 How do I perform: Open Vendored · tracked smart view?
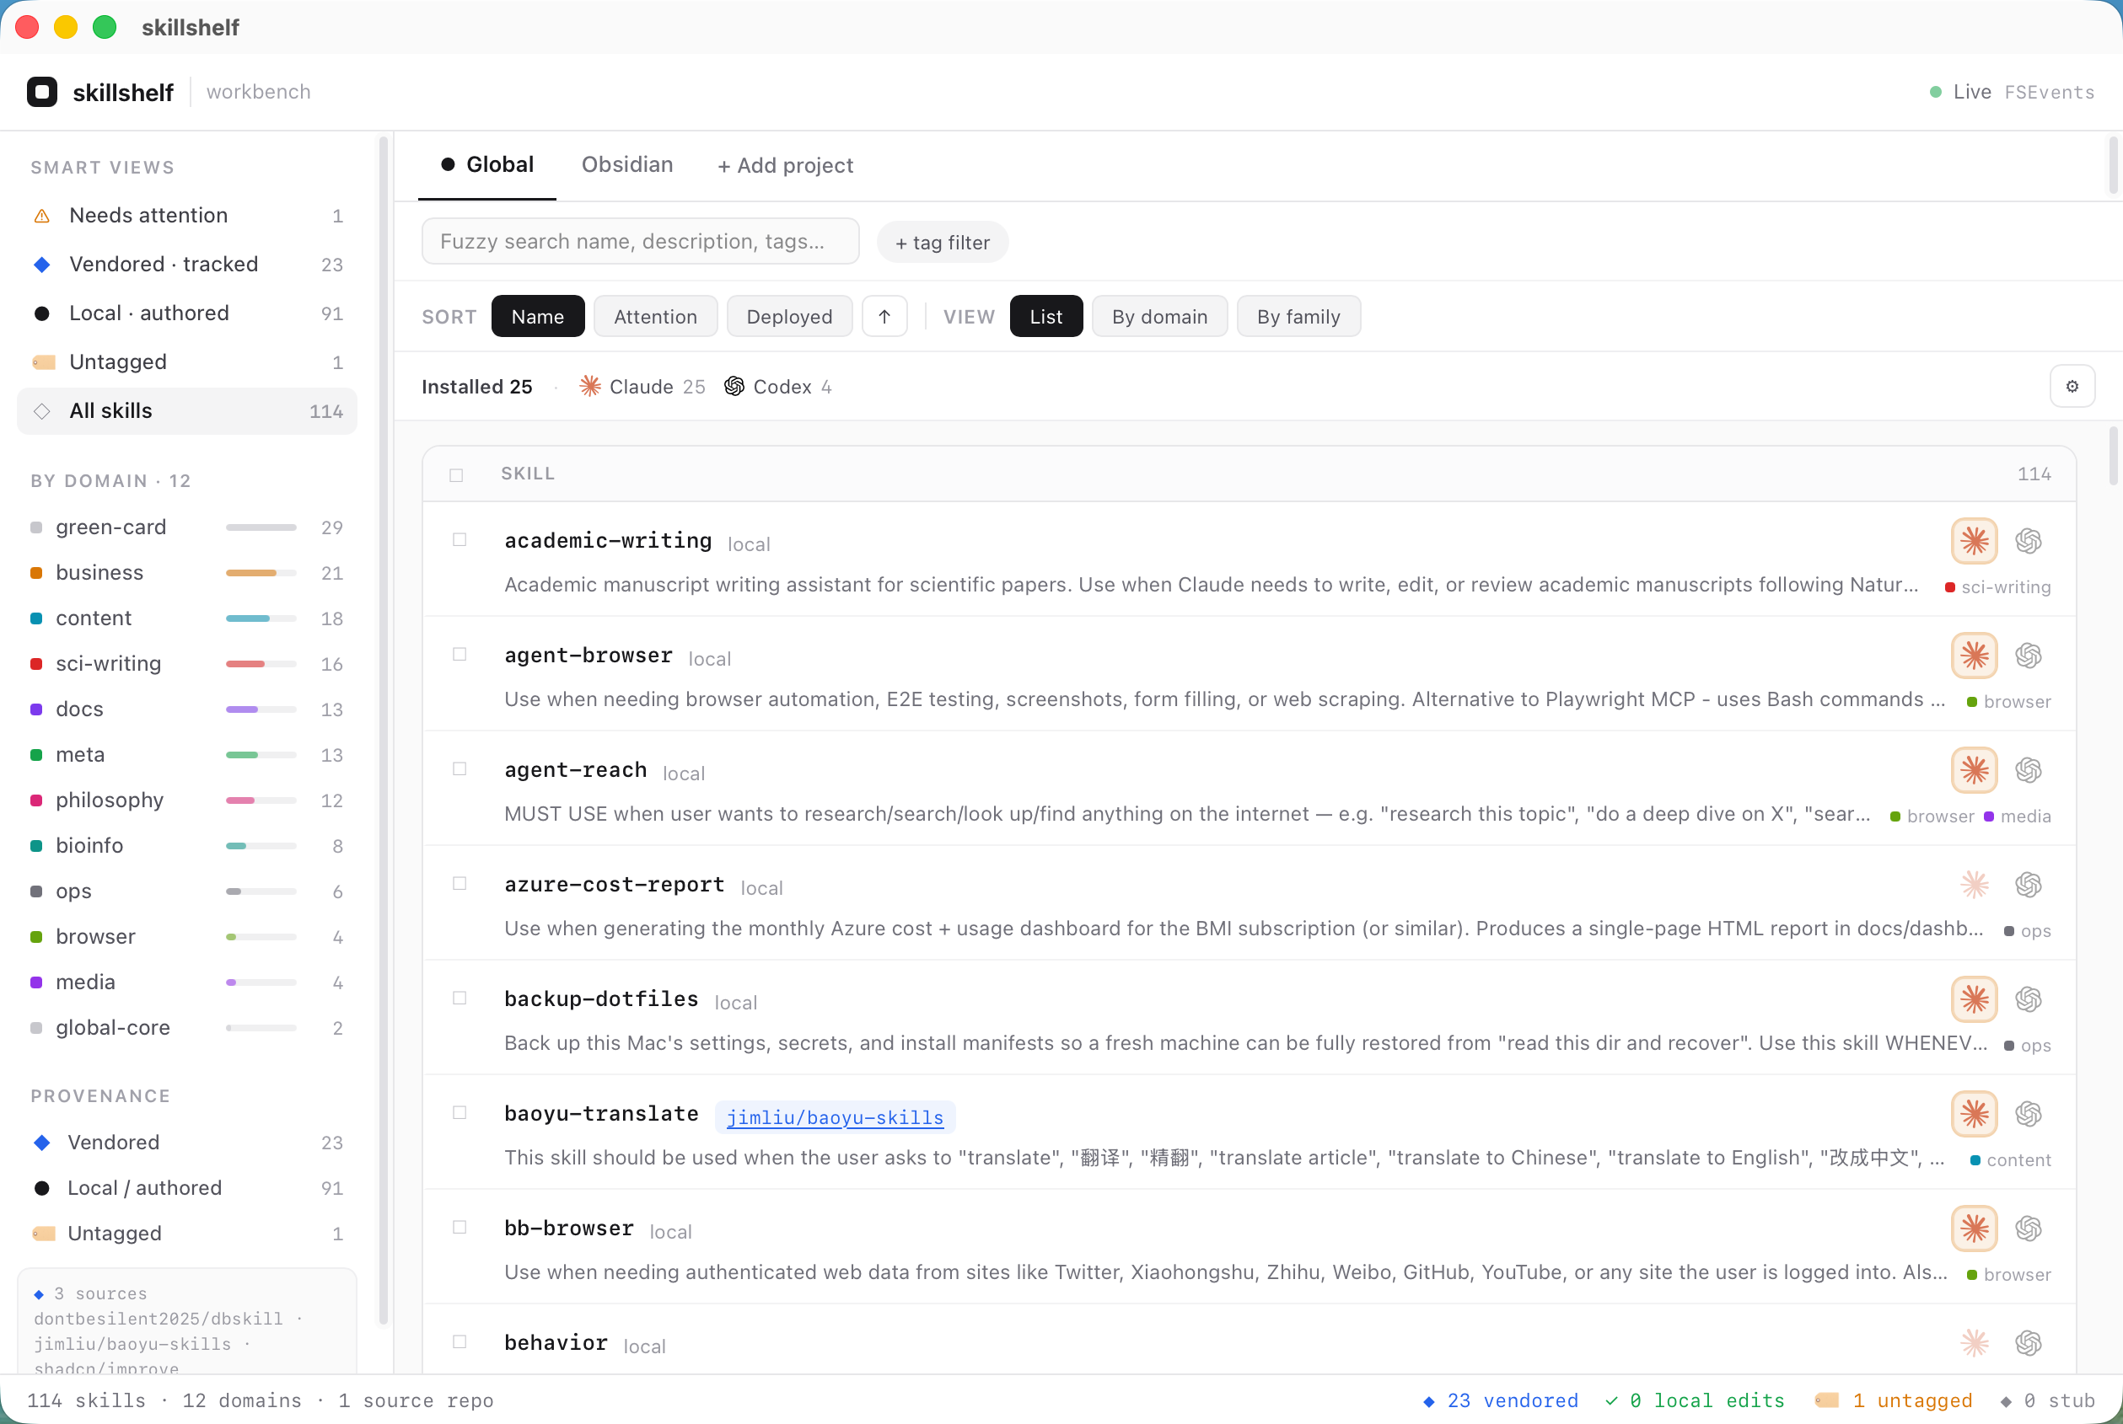click(187, 265)
